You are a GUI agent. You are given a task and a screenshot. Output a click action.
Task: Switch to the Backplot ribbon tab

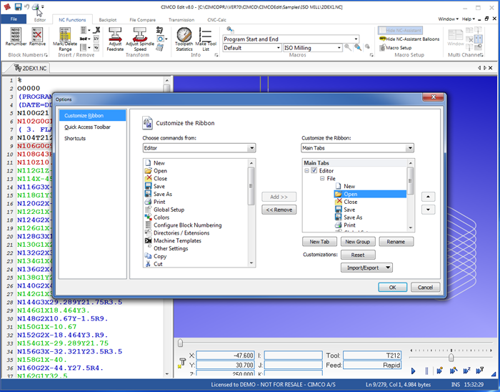(107, 20)
